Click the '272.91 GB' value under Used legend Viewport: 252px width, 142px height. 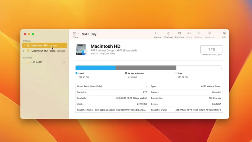click(x=84, y=77)
